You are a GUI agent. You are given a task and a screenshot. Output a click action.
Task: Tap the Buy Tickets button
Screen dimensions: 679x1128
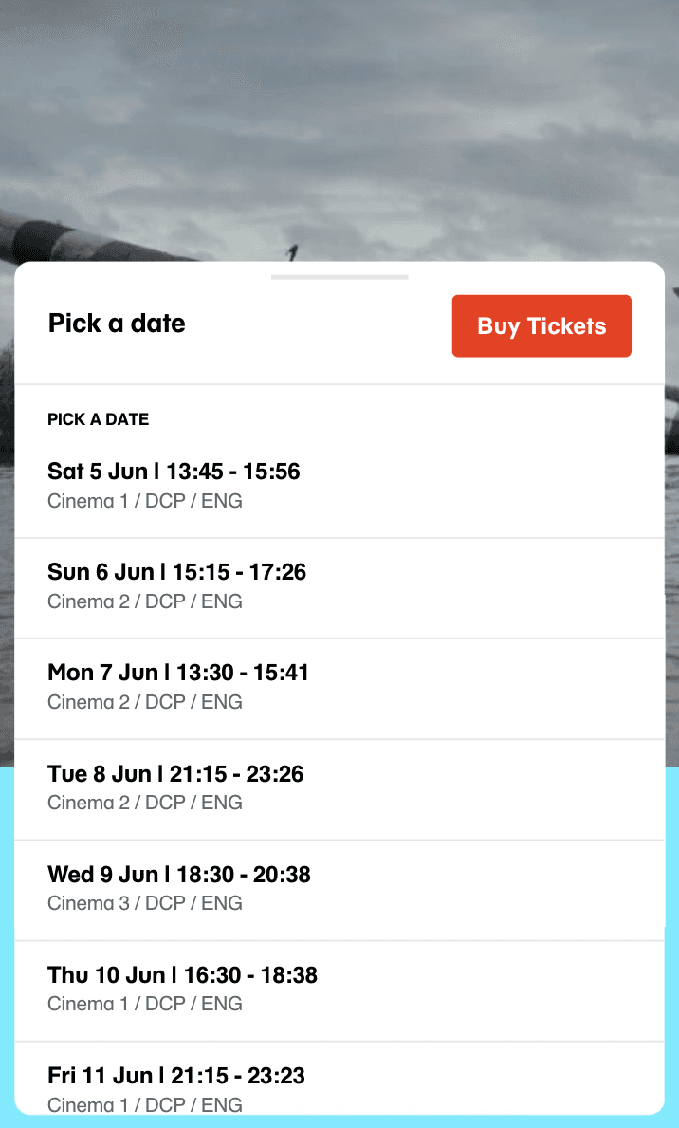coord(541,325)
